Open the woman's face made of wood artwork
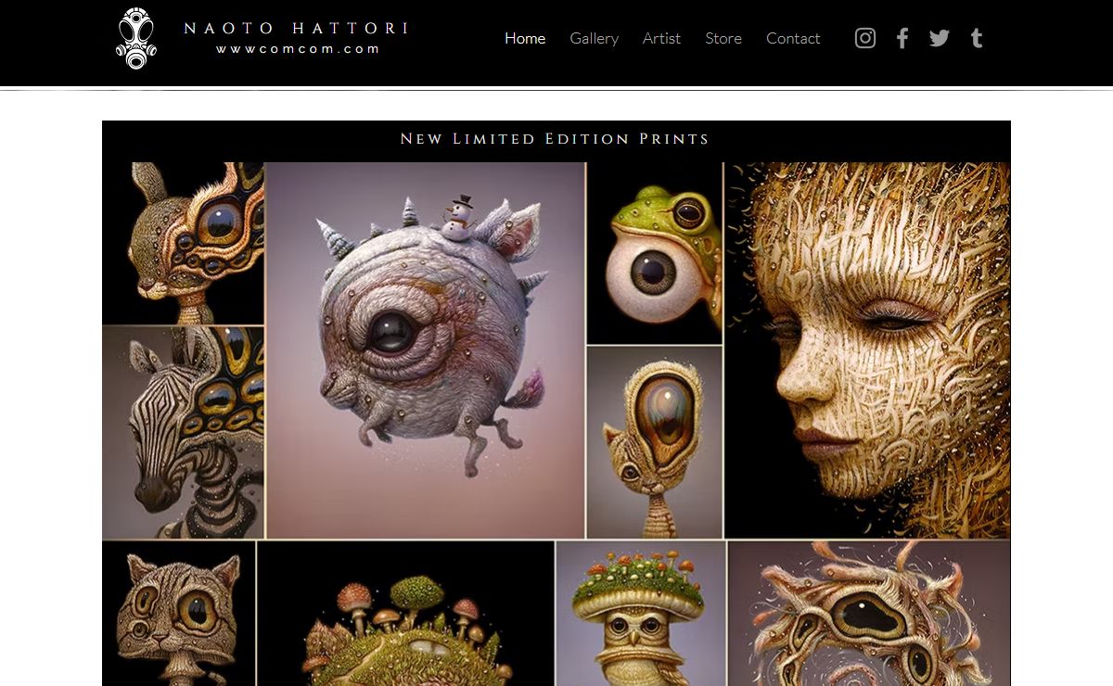 [x=867, y=350]
